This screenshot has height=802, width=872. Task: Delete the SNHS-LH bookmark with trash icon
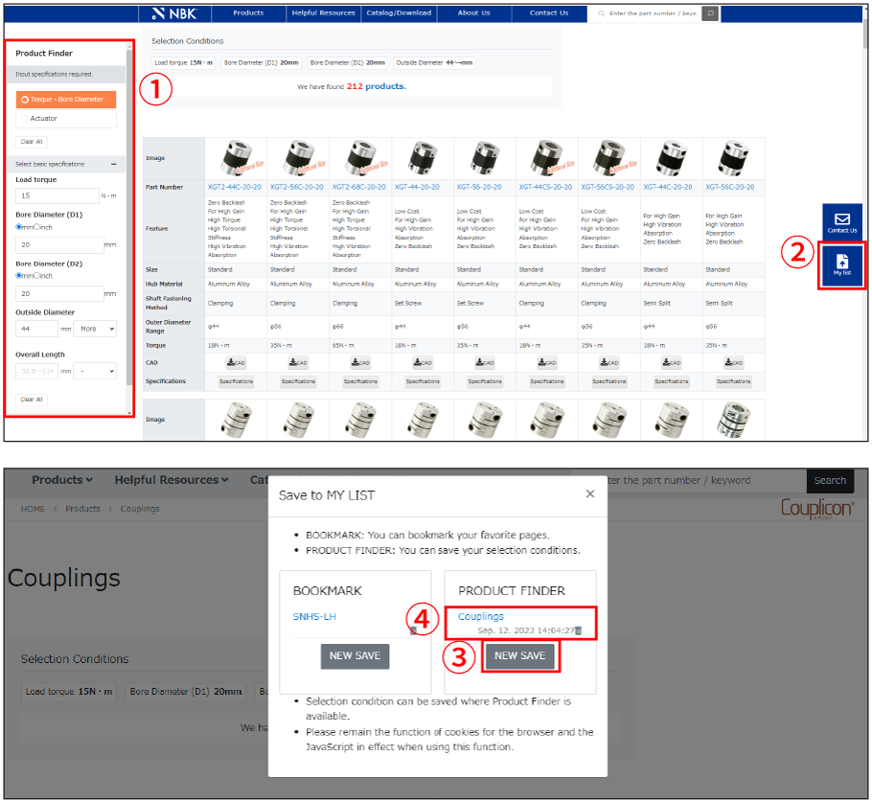click(x=413, y=630)
